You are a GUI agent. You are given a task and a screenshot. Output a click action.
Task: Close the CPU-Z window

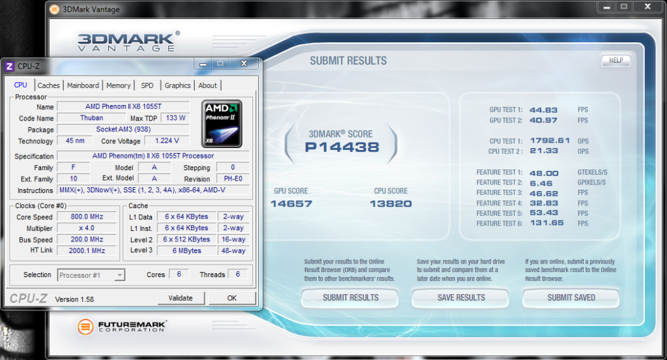[244, 63]
